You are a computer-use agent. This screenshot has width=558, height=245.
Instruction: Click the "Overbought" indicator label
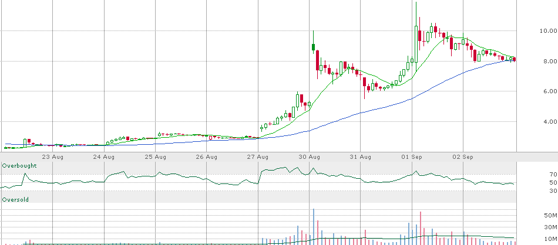[19, 165]
